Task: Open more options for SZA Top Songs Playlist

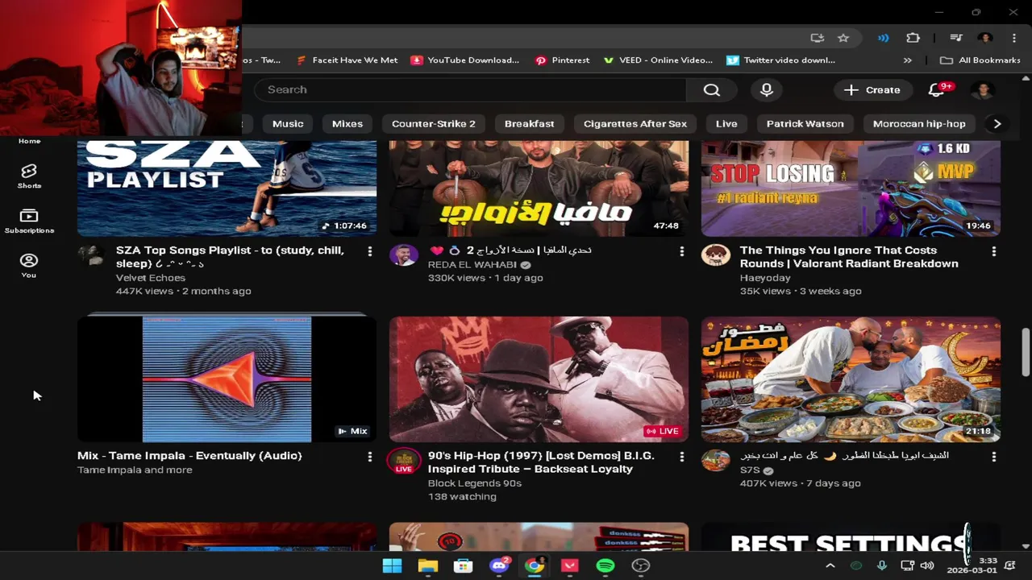Action: tap(370, 251)
